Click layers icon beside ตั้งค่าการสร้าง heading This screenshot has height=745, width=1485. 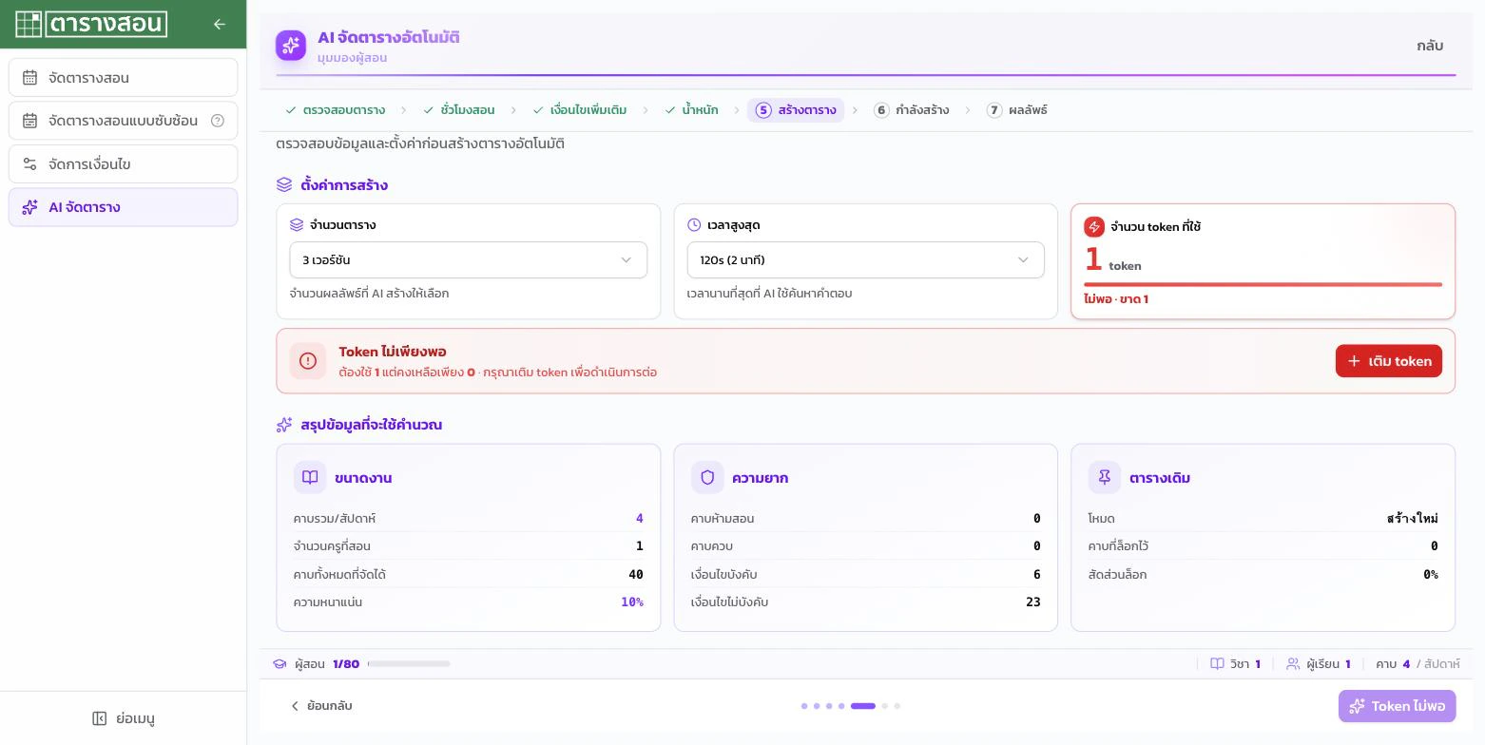point(284,185)
